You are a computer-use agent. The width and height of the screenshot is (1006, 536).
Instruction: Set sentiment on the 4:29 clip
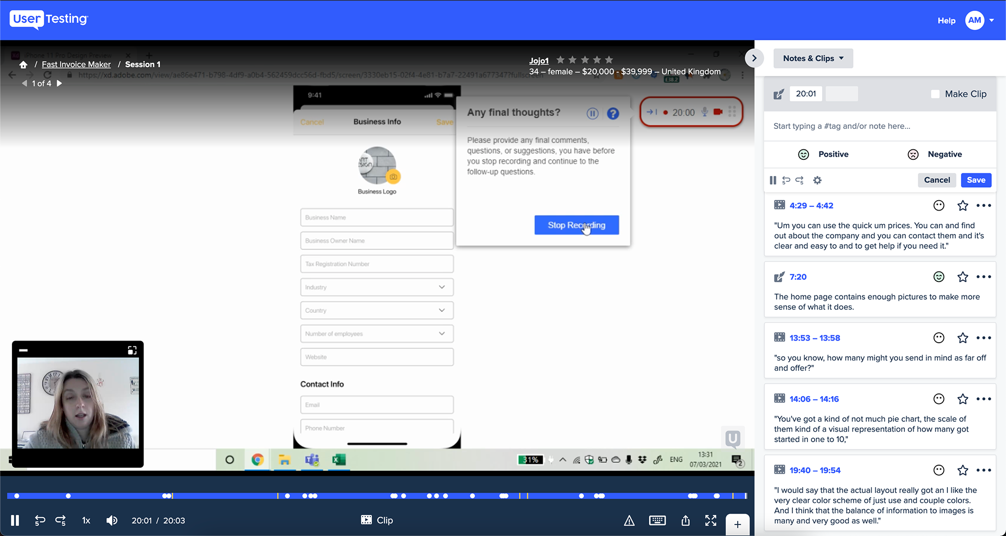[x=939, y=205]
